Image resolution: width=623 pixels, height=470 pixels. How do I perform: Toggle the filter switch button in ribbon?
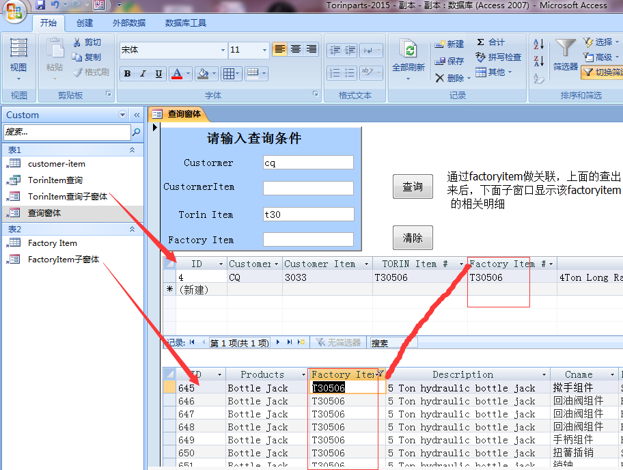(601, 72)
